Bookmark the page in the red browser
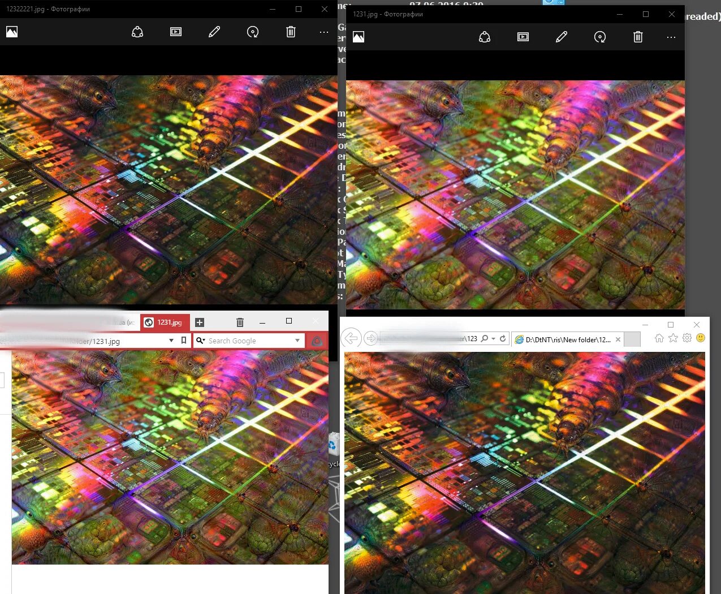The width and height of the screenshot is (721, 594). click(x=184, y=341)
